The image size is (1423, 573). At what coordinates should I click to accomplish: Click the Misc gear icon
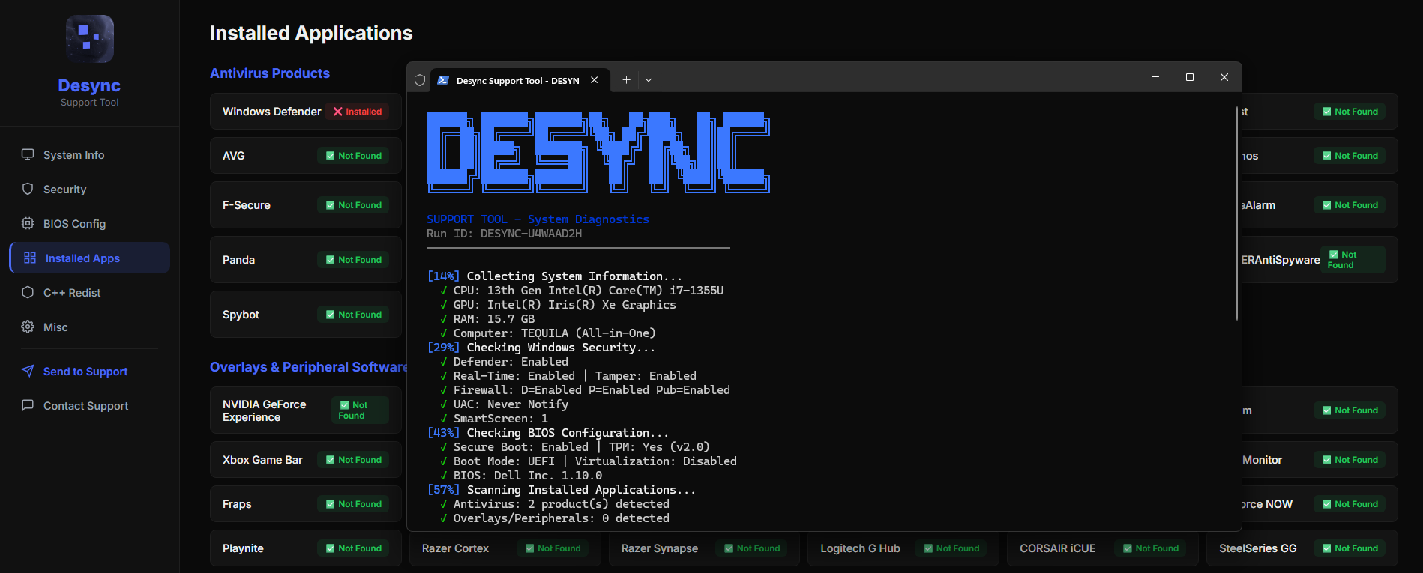click(28, 327)
